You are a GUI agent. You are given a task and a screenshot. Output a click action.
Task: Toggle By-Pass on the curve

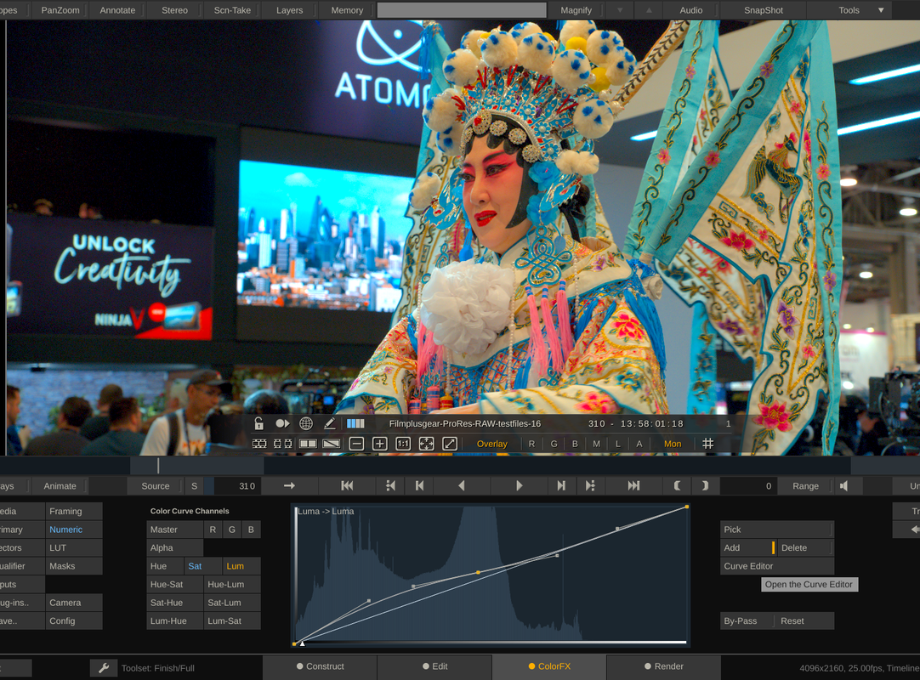click(x=747, y=620)
